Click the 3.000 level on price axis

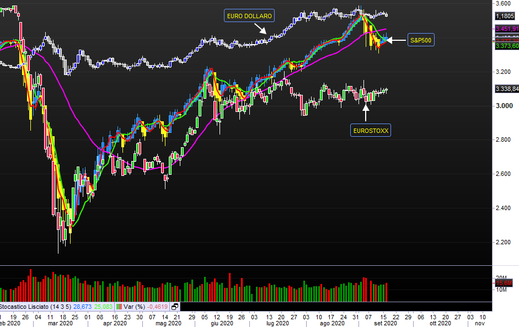pyautogui.click(x=506, y=106)
